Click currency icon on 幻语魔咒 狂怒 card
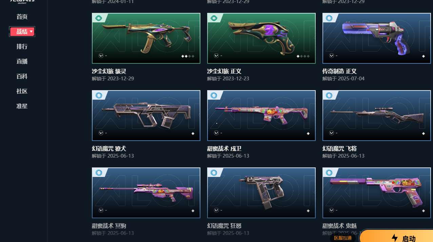 pyautogui.click(x=216, y=210)
